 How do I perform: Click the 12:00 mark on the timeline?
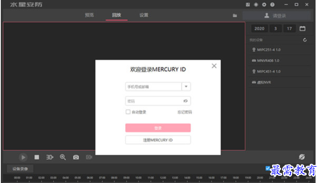coord(163,178)
